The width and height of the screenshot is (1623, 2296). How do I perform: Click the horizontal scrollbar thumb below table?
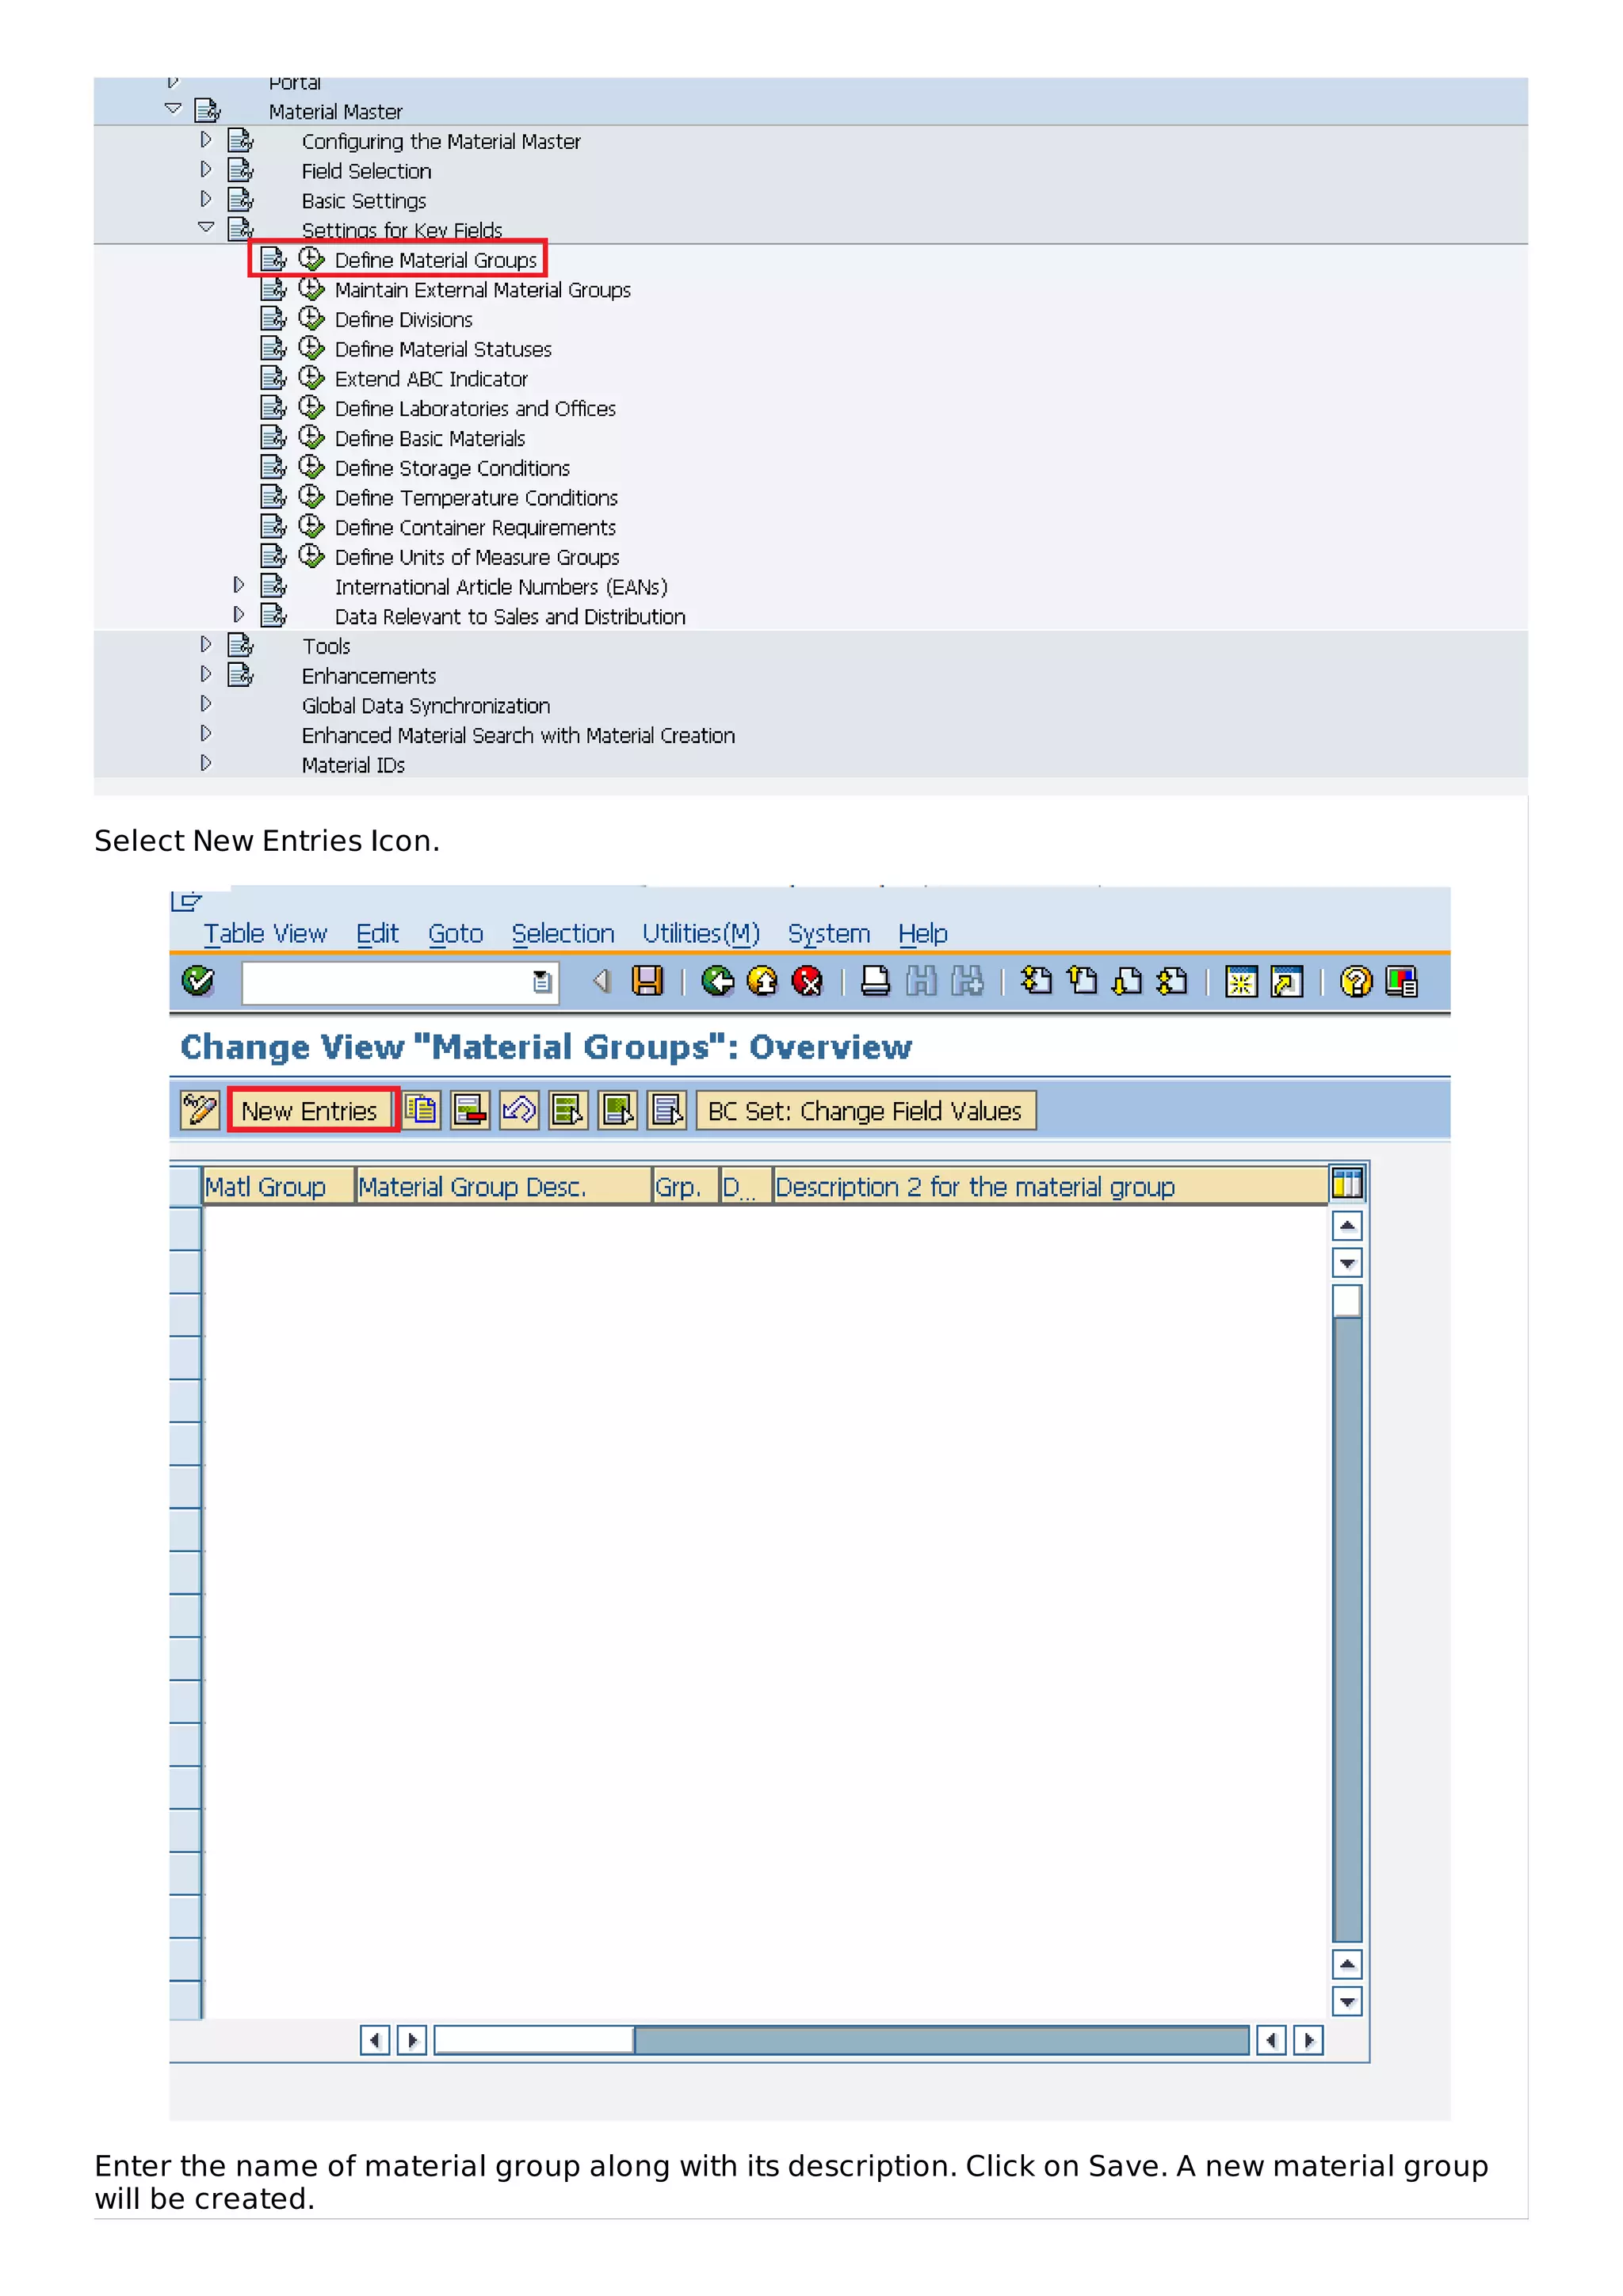click(534, 2039)
